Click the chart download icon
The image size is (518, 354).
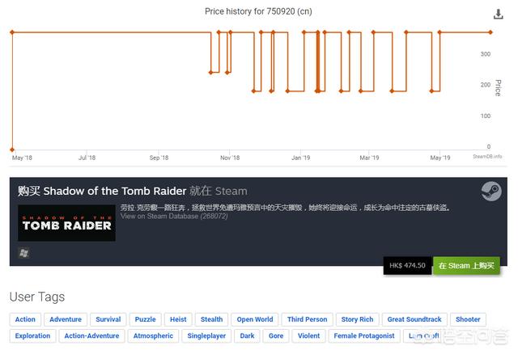pyautogui.click(x=499, y=15)
